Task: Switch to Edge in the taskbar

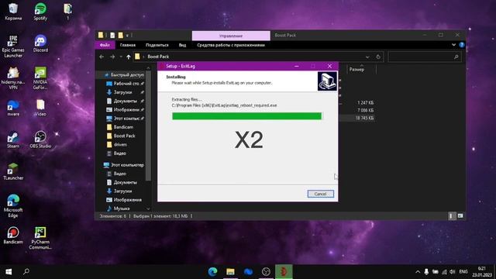Action: pyautogui.click(x=212, y=271)
